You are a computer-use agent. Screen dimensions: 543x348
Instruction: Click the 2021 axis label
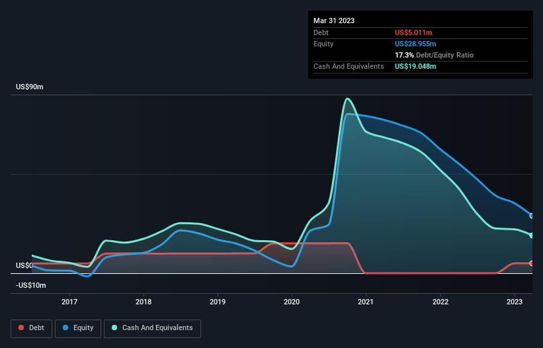(x=366, y=302)
